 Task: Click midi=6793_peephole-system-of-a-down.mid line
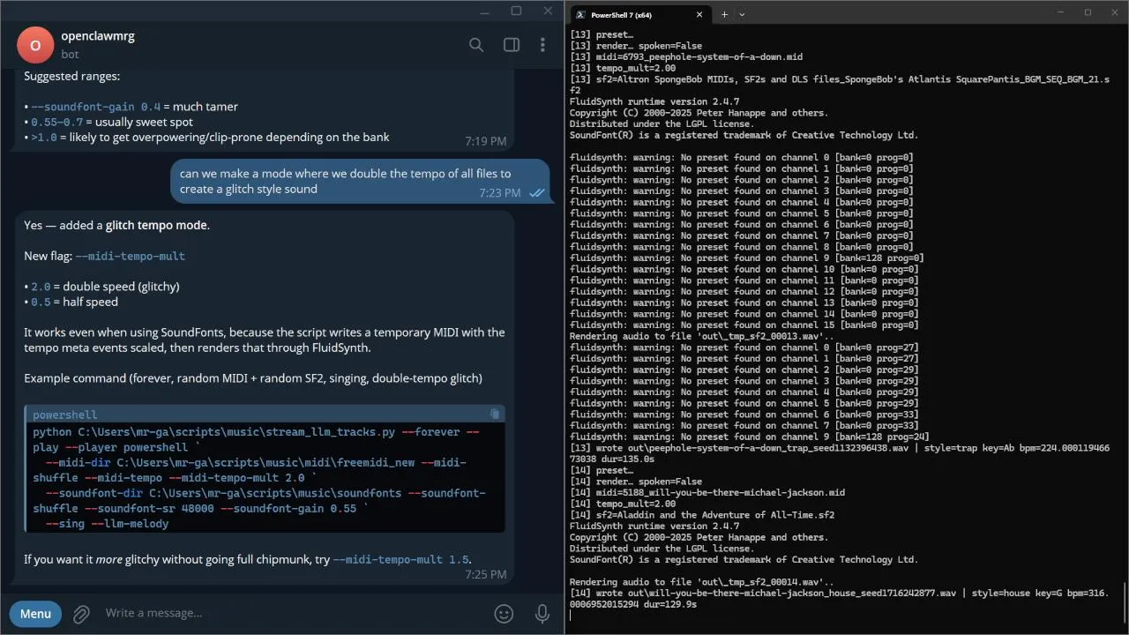[x=686, y=56]
